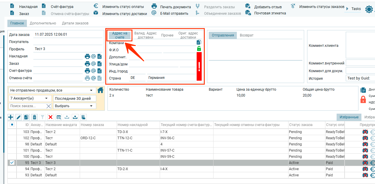Click the blue house icon beside the filter

pos(100,90)
